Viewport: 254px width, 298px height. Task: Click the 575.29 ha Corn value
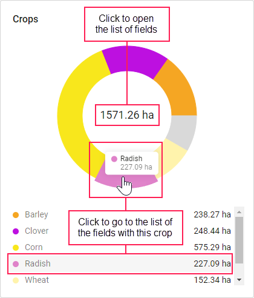[x=212, y=247]
